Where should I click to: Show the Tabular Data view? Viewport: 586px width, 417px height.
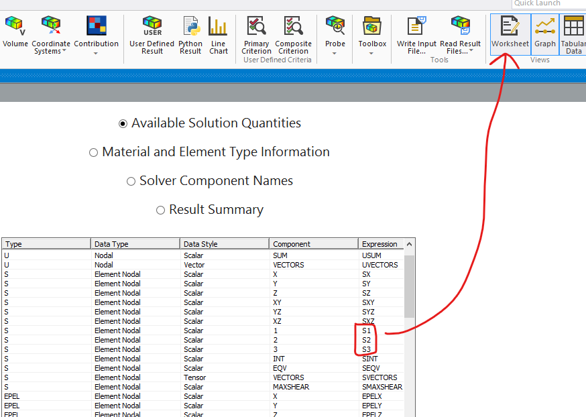point(573,35)
